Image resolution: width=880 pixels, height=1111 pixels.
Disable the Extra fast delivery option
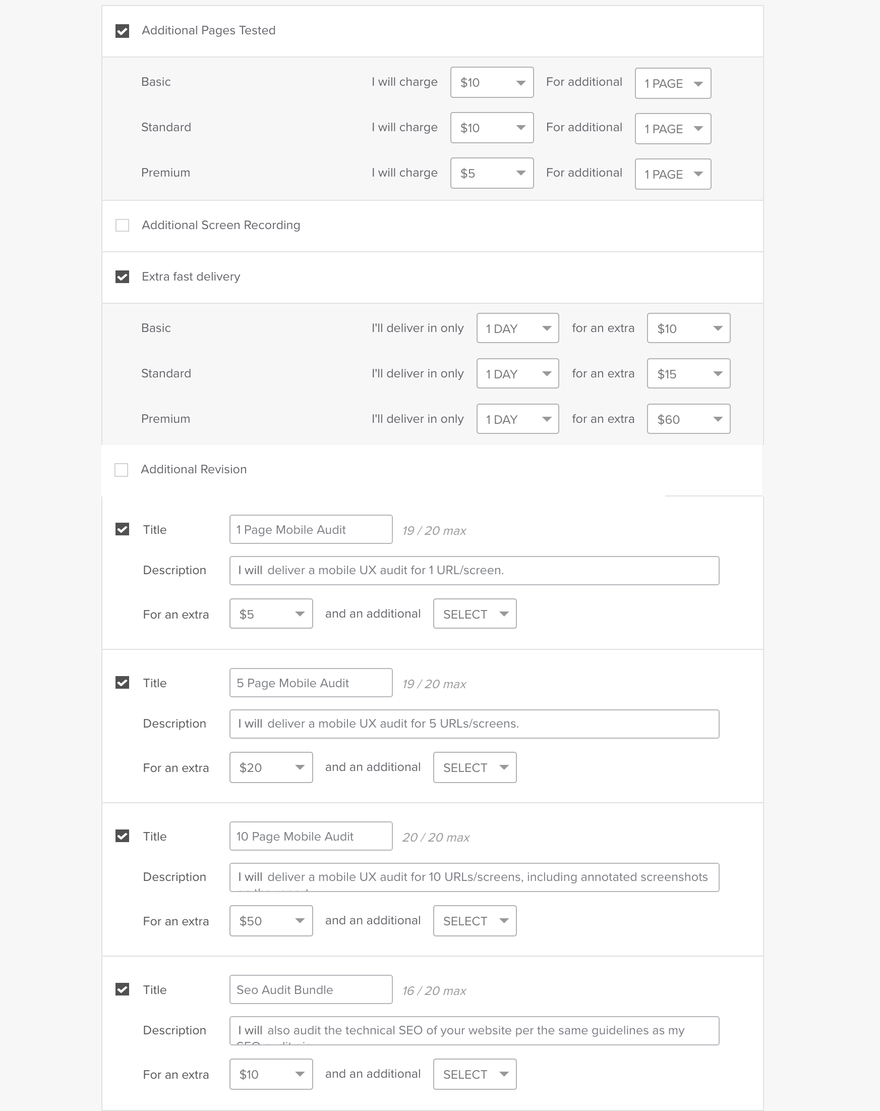[x=122, y=276]
